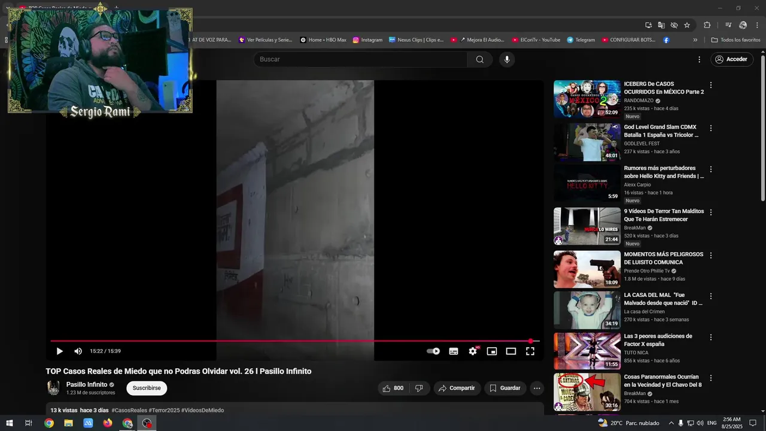Click translate page icon in address bar

click(661, 25)
